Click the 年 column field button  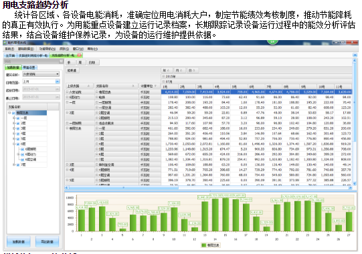click(166, 70)
